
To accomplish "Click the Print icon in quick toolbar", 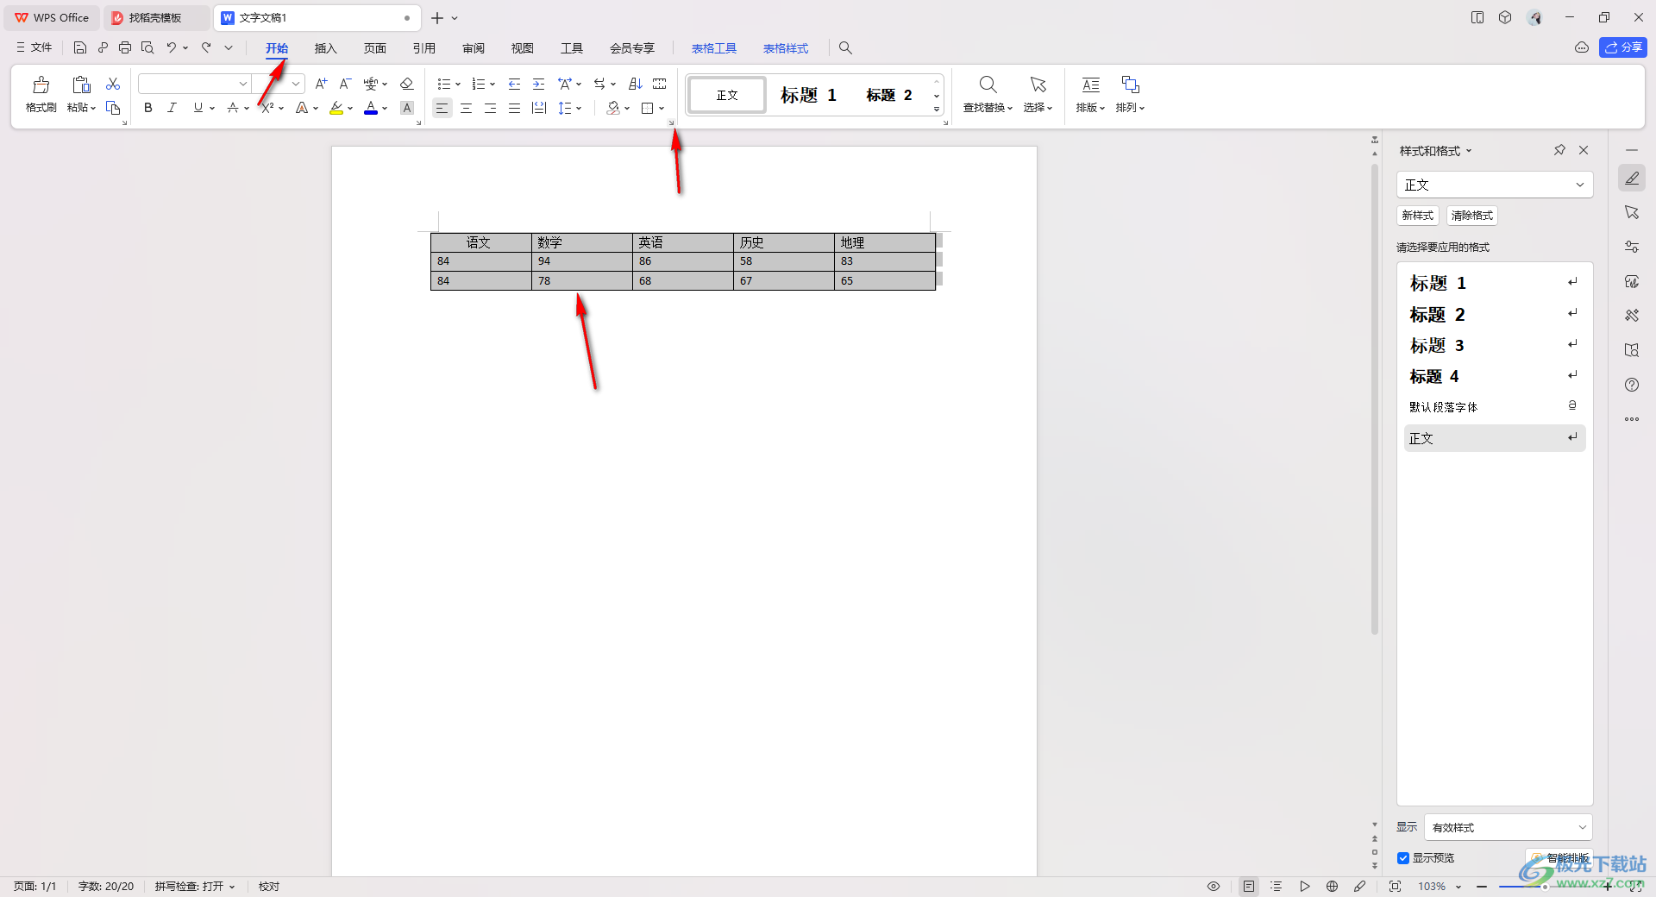I will [125, 48].
